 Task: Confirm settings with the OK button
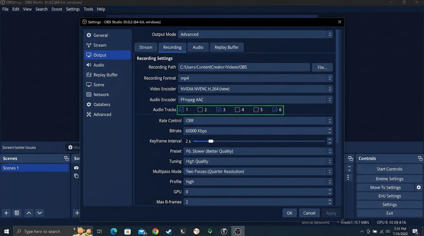[289, 213]
